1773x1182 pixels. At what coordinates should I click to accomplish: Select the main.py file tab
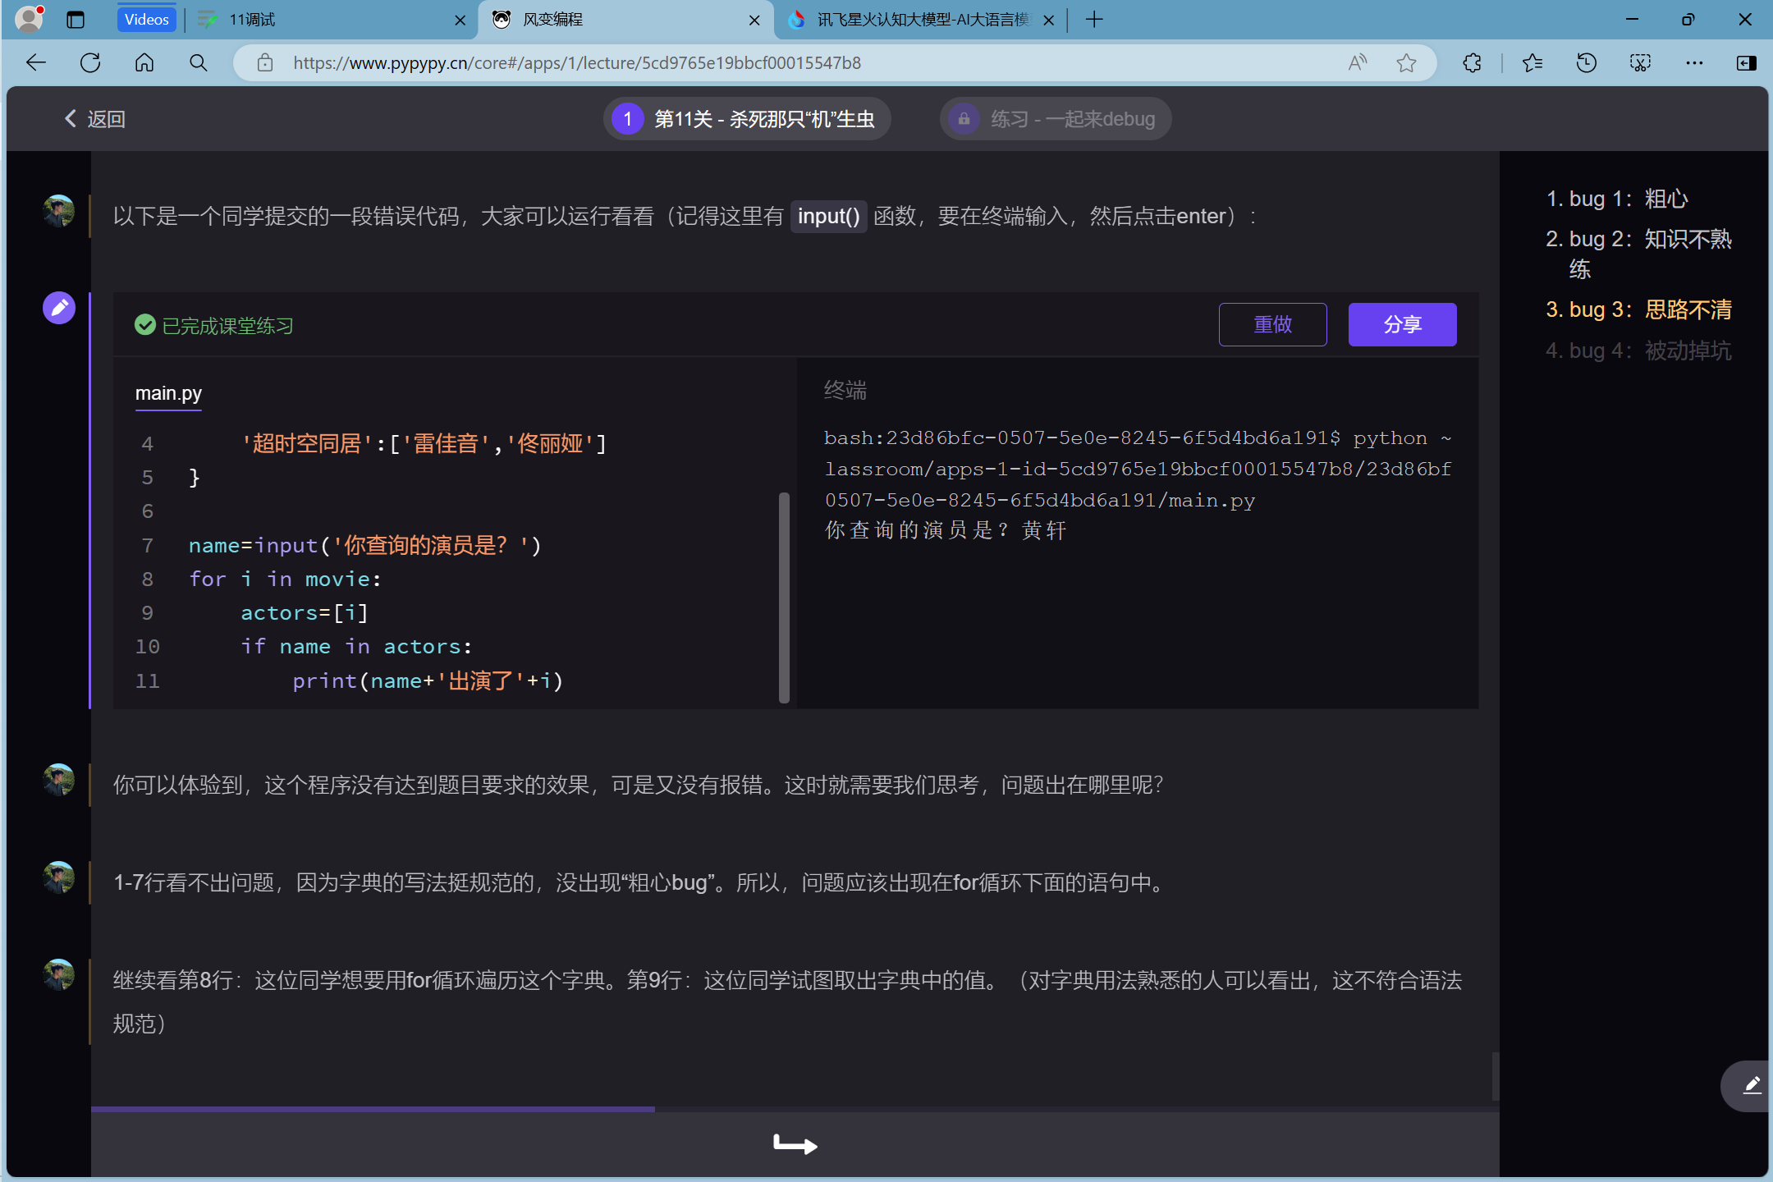(x=168, y=393)
